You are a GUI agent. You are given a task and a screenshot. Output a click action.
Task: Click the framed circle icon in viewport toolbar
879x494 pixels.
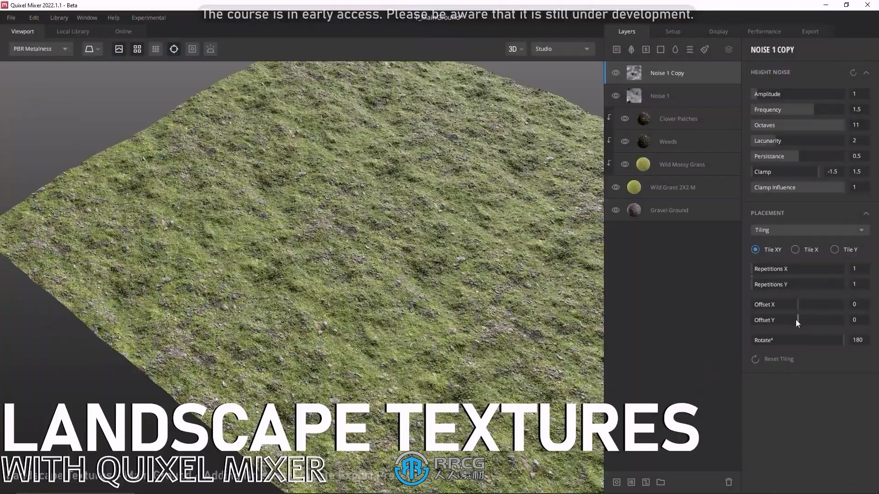(x=192, y=49)
